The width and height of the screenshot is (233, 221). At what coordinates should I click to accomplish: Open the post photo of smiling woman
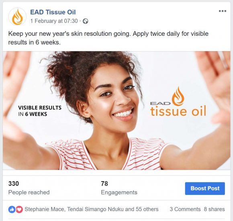117,110
